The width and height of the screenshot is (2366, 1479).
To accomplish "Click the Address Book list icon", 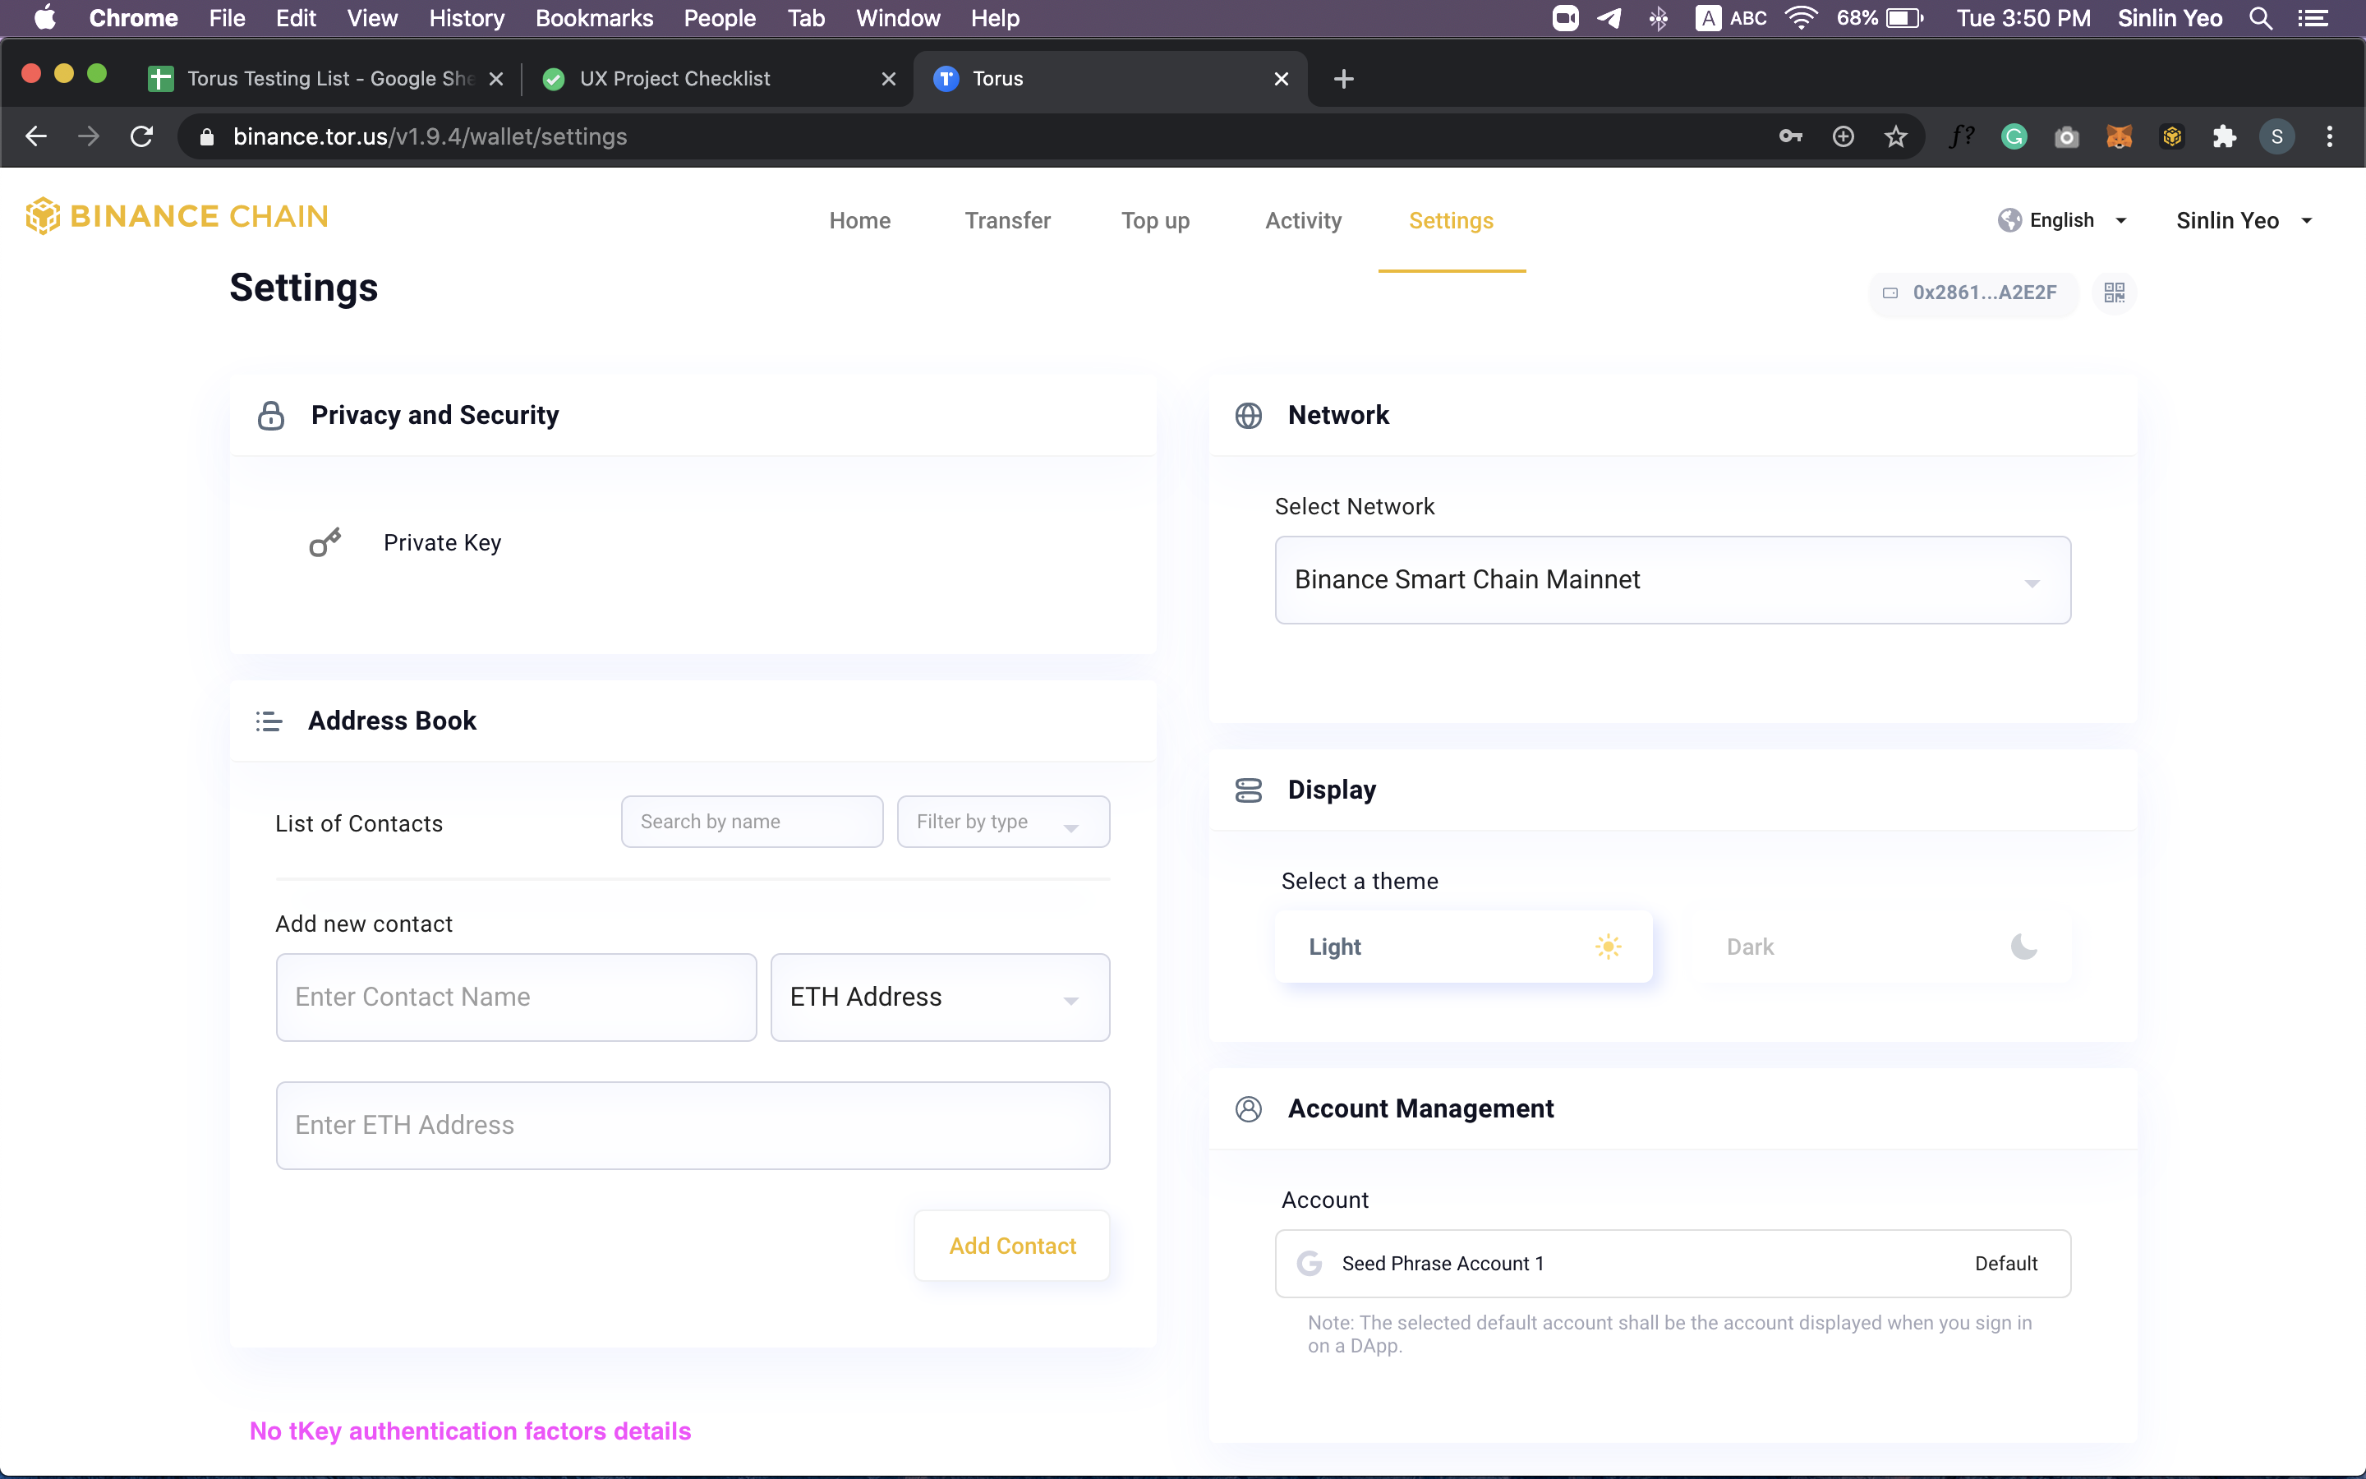I will pos(269,721).
